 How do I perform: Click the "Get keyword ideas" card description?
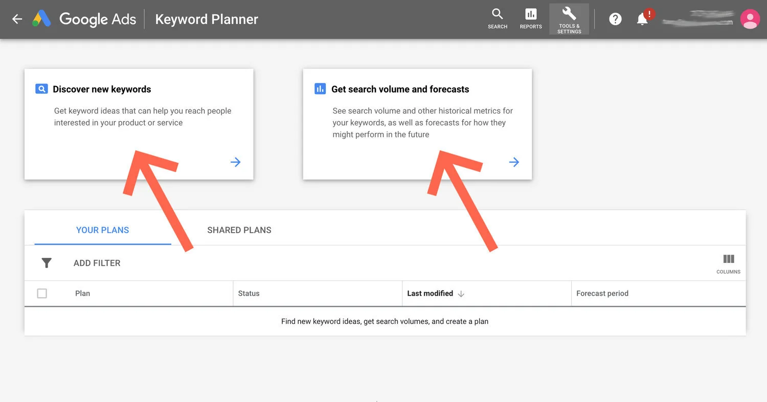(143, 117)
